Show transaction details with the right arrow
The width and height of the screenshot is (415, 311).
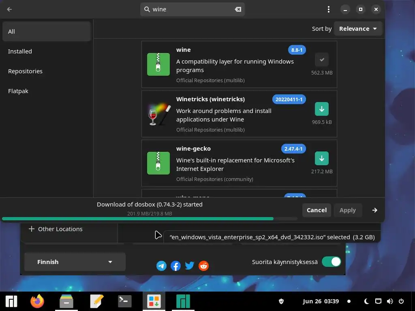(374, 210)
